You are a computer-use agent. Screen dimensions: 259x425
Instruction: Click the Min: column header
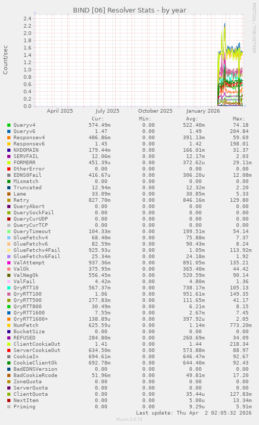pyautogui.click(x=145, y=119)
